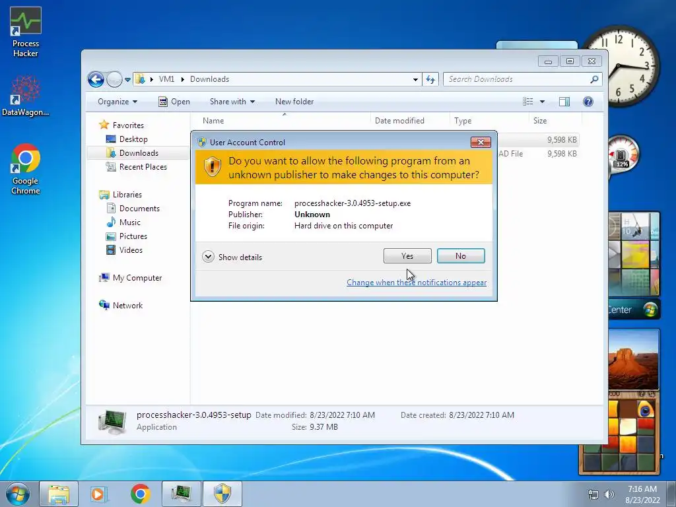
Task: Expand the address bar history dropdown
Action: tap(415, 79)
